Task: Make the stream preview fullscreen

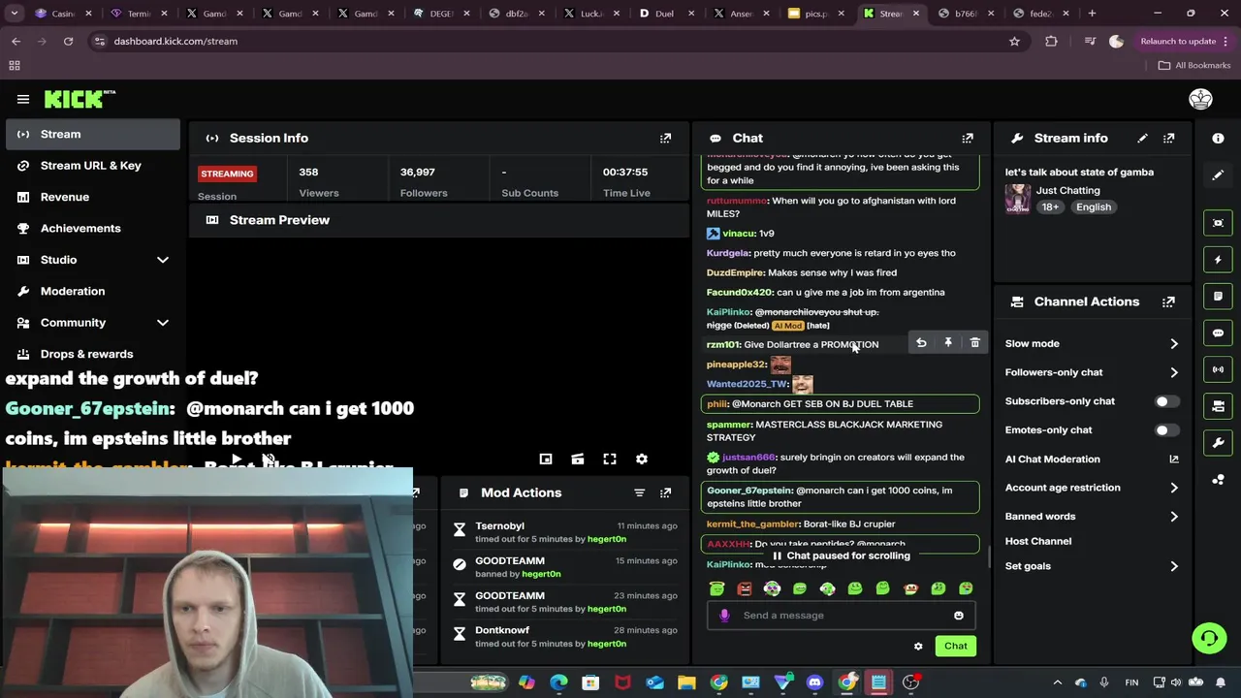Action: 609,460
